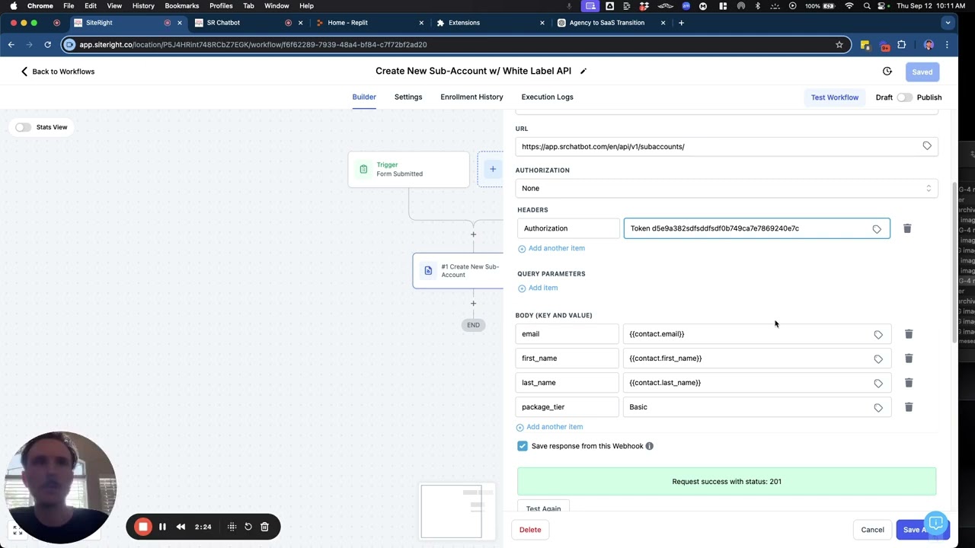
Task: Select the #1 Create New Sub-Account node
Action: pyautogui.click(x=458, y=271)
